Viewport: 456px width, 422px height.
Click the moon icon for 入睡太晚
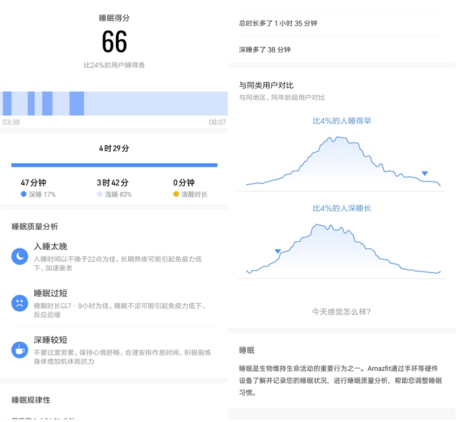point(20,257)
